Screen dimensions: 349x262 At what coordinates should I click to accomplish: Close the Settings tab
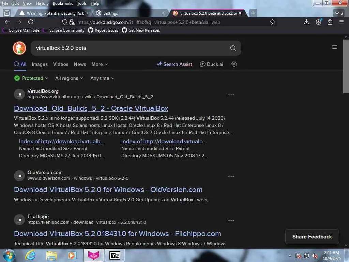click(x=163, y=13)
